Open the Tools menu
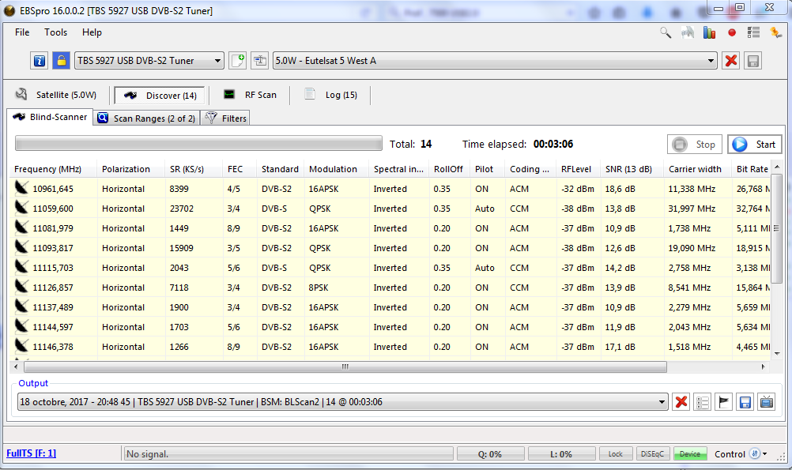The width and height of the screenshot is (792, 470). tap(56, 32)
